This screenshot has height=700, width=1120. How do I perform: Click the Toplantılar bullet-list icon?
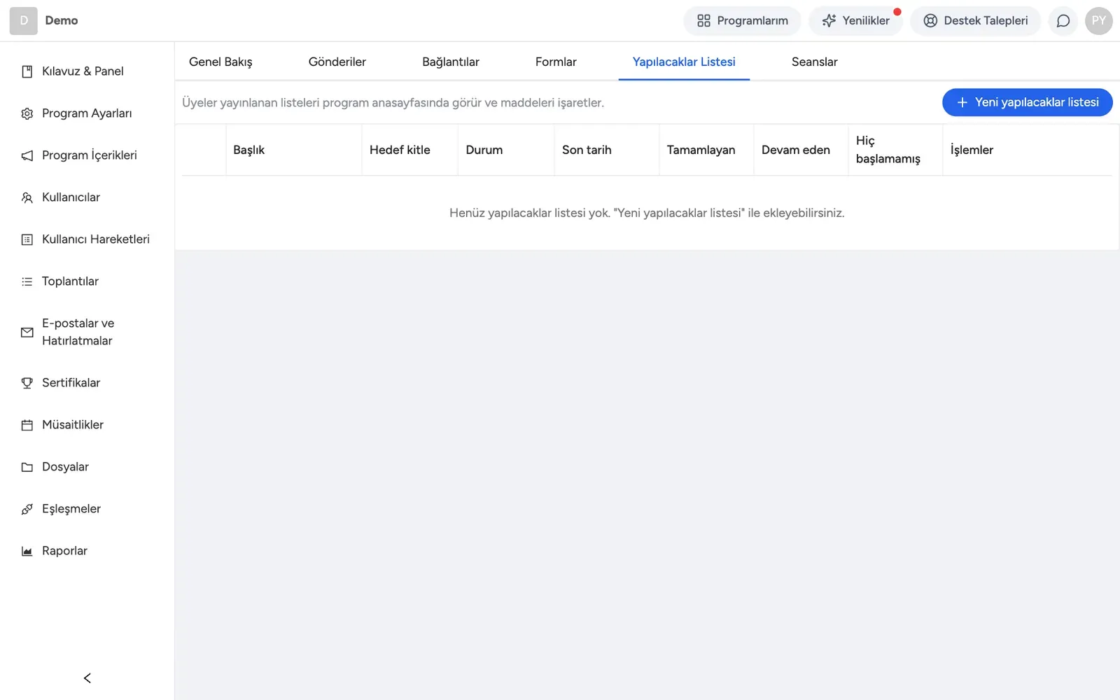coord(27,281)
